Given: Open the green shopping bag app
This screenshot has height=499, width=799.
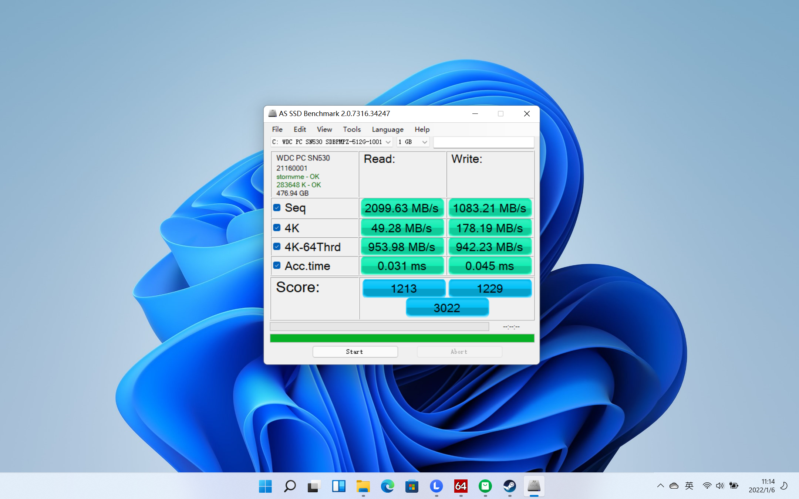Looking at the screenshot, I should point(485,486).
